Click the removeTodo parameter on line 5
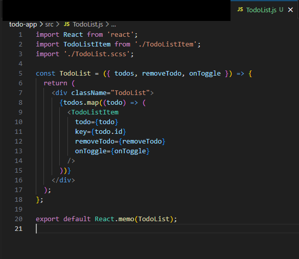This screenshot has height=259, width=299. [162, 74]
